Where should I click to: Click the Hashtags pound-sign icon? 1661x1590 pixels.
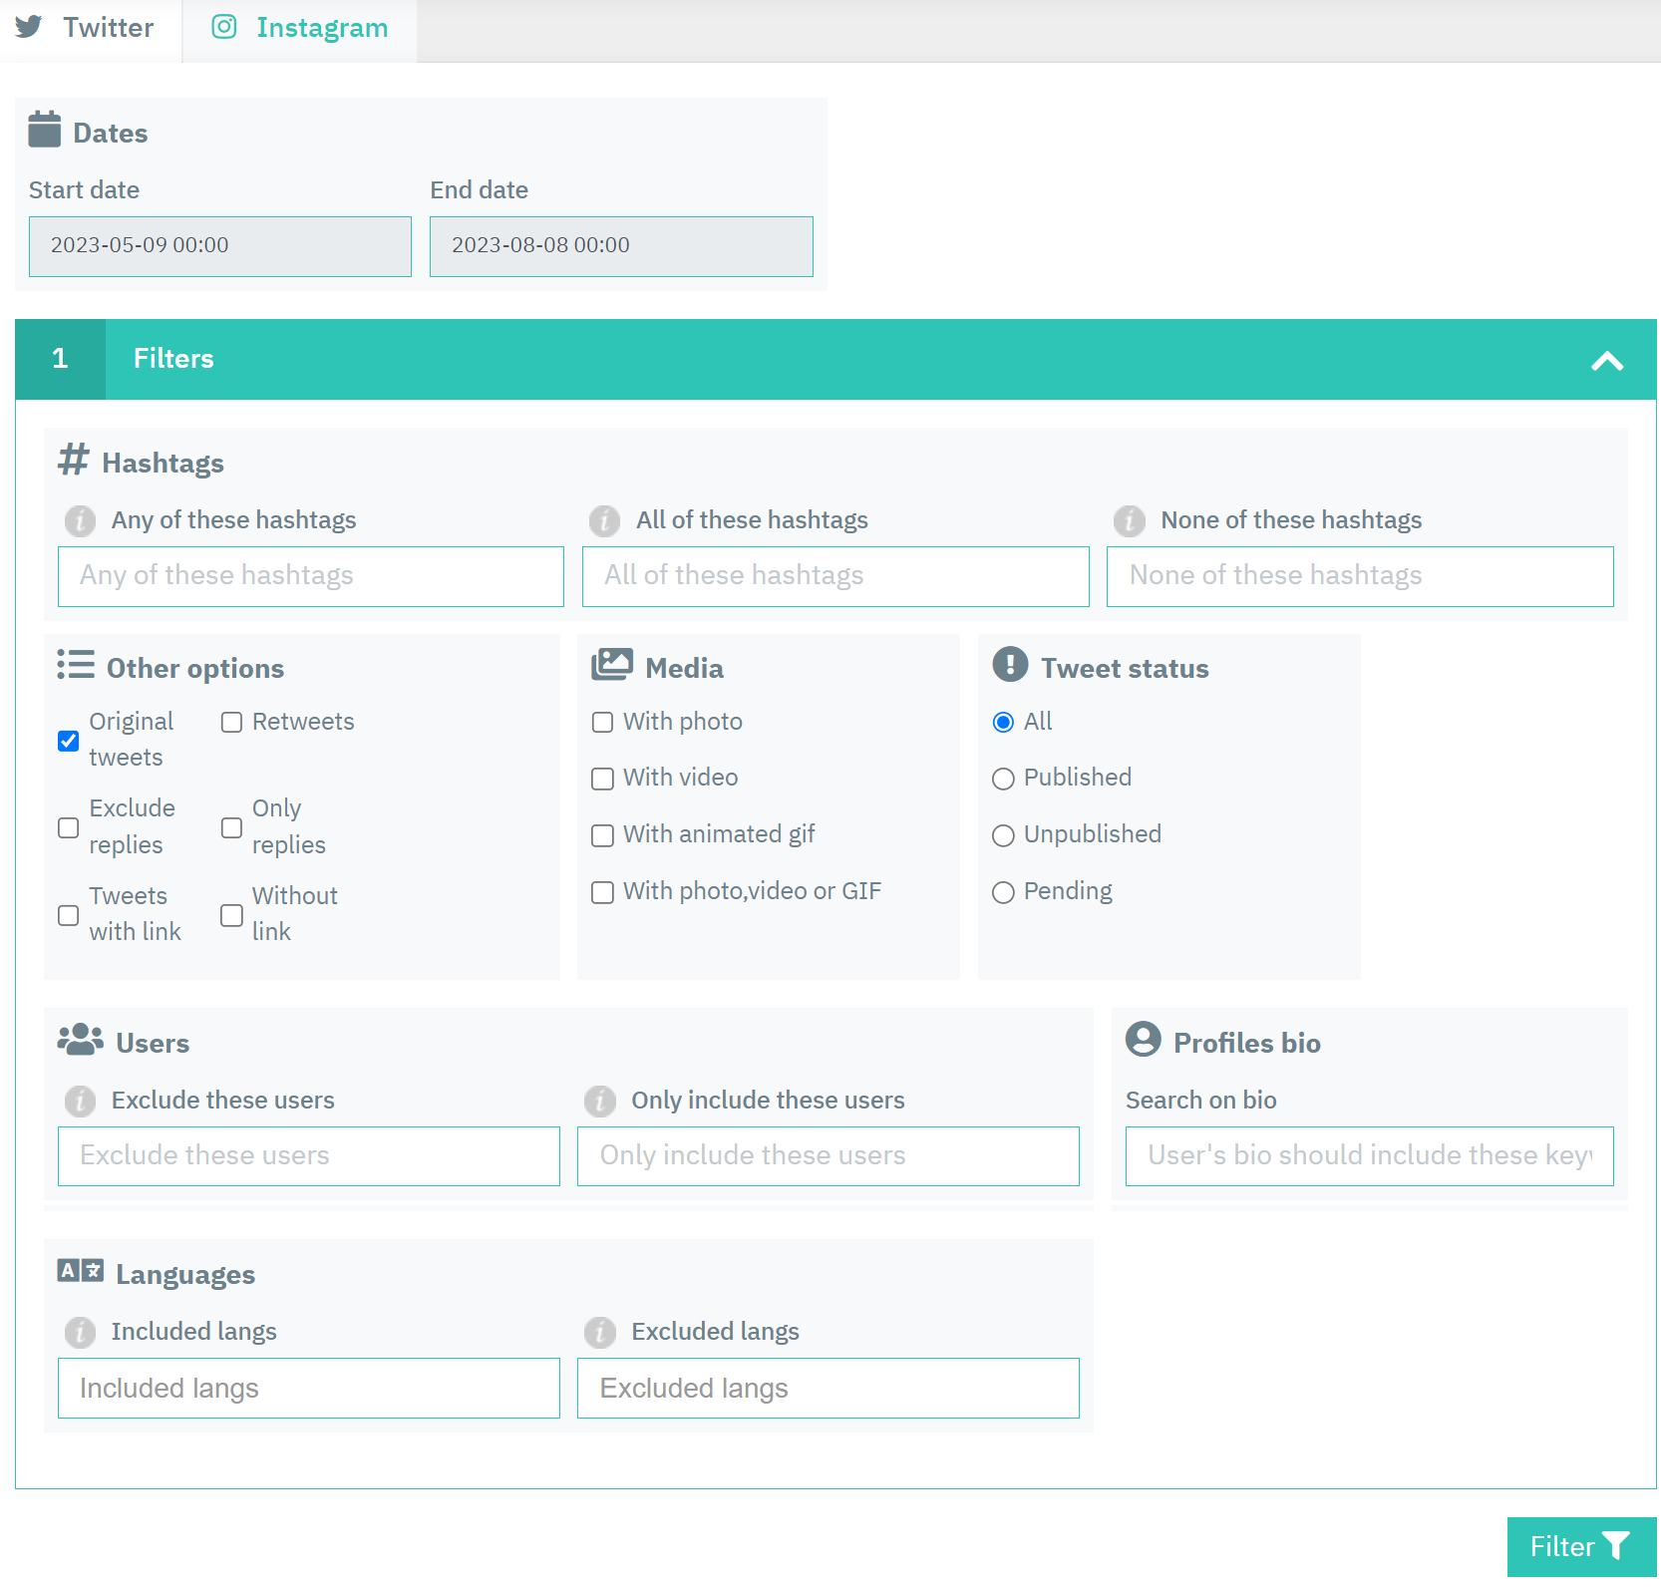click(74, 460)
